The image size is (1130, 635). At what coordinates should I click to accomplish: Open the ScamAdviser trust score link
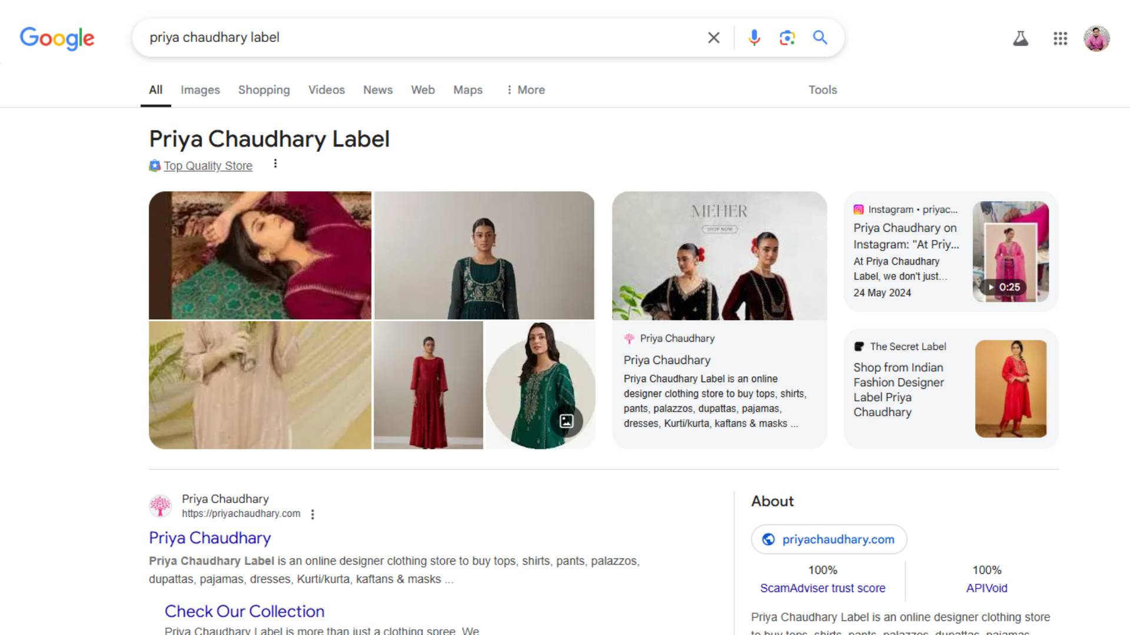pyautogui.click(x=822, y=588)
